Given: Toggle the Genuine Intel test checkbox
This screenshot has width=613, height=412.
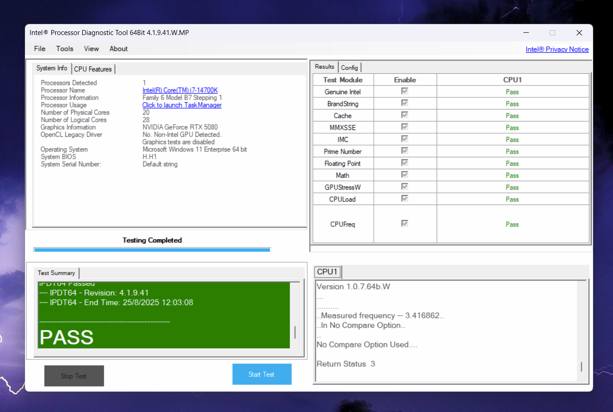Looking at the screenshot, I should point(405,91).
